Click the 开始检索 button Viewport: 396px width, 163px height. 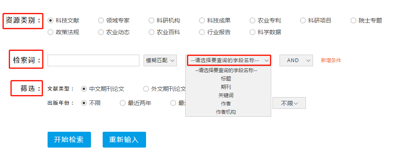(x=69, y=140)
